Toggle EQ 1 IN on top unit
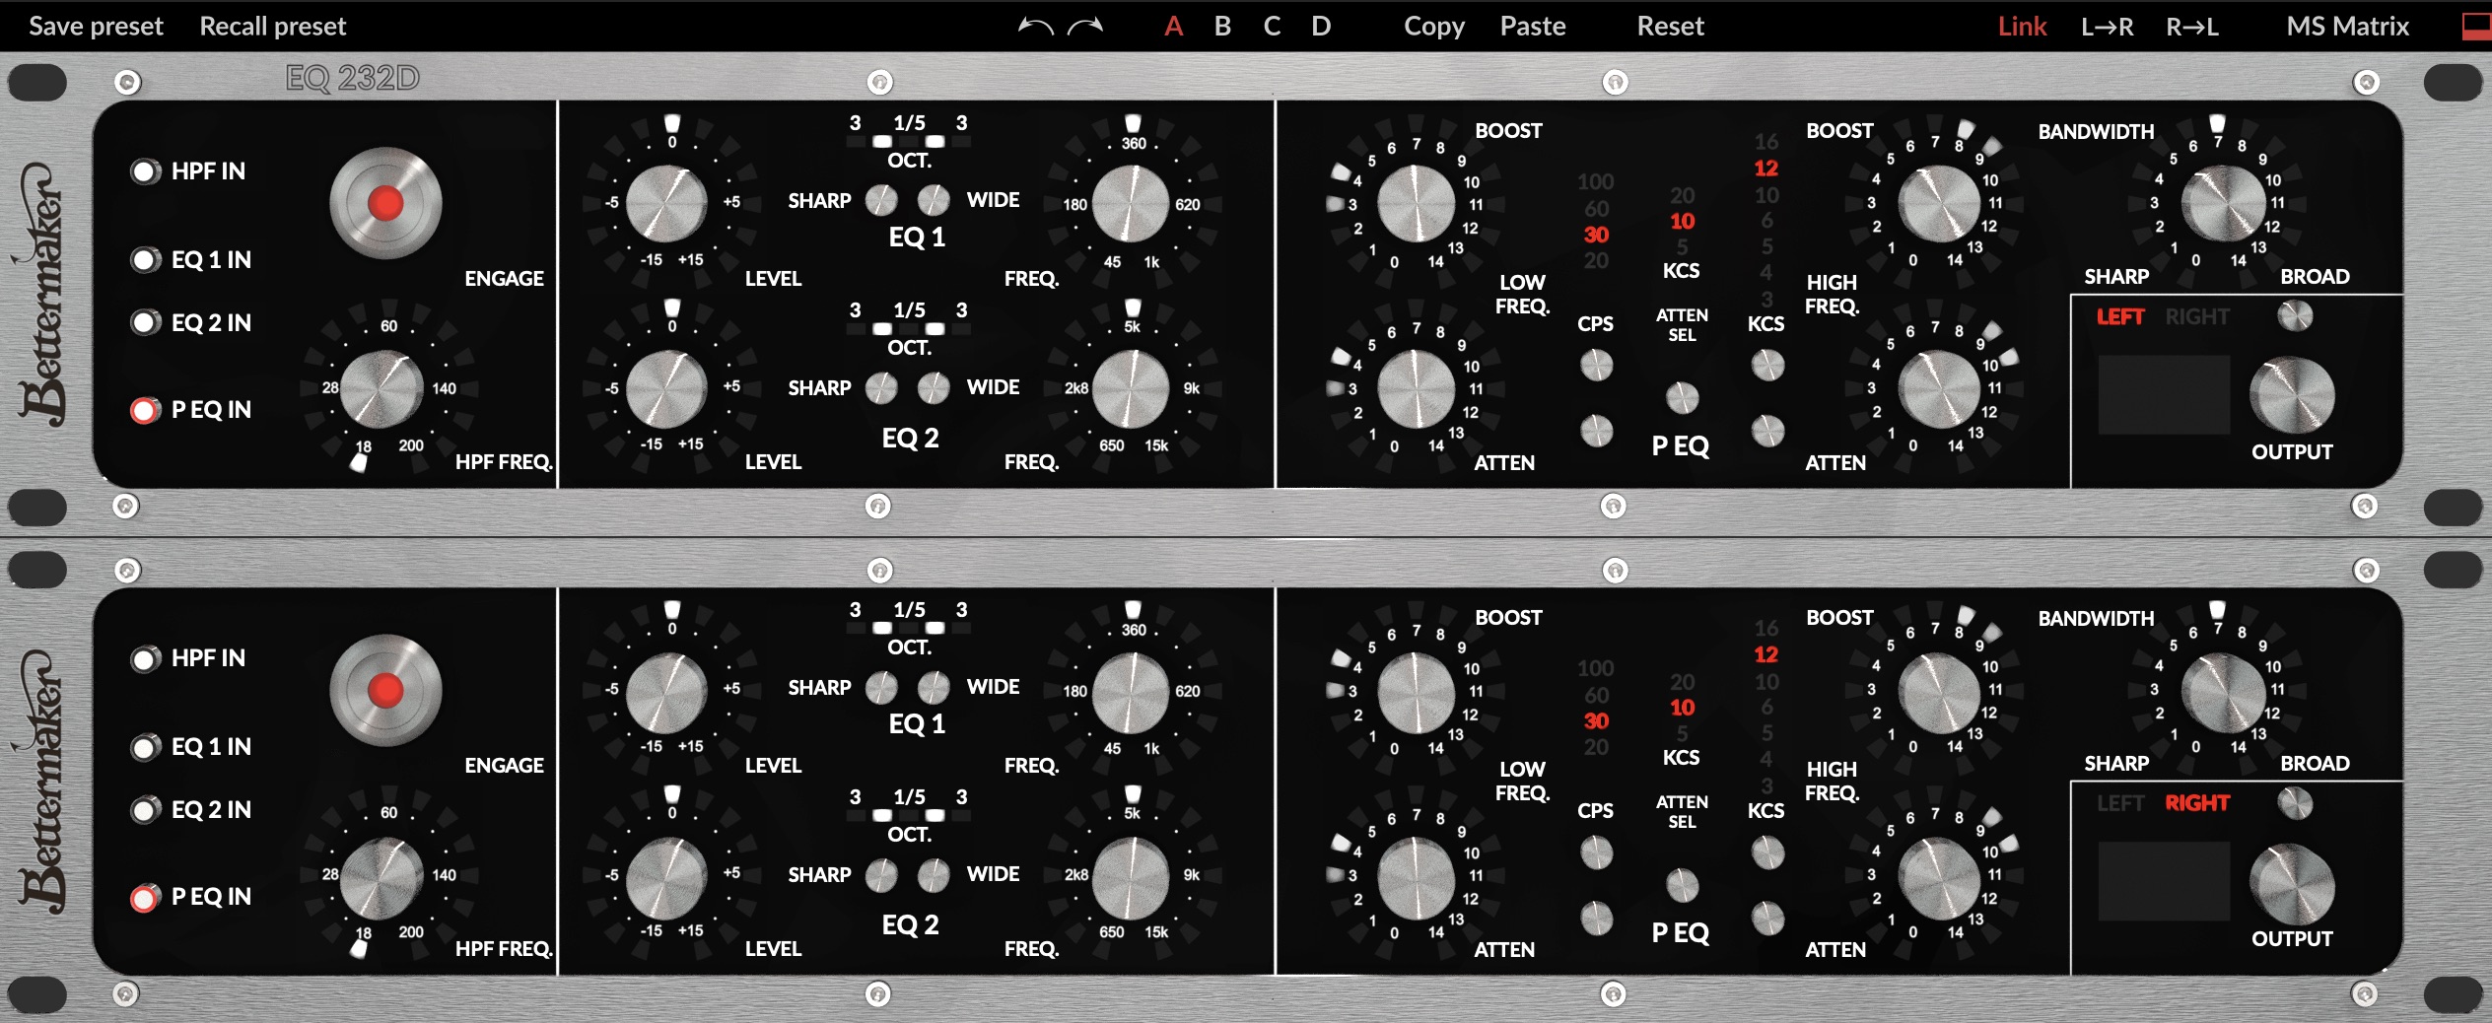 [145, 260]
